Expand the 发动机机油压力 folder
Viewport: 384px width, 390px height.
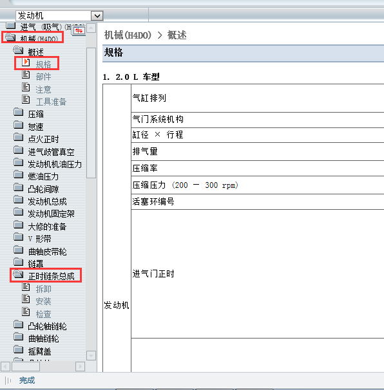pyautogui.click(x=18, y=162)
